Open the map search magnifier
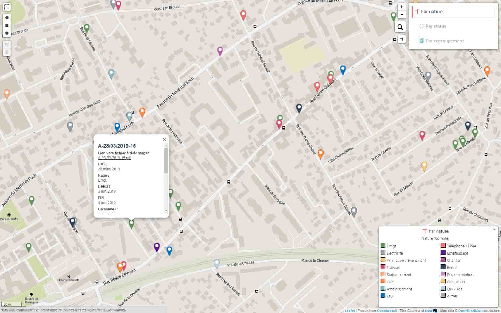This screenshot has width=501, height=313. (x=400, y=27)
